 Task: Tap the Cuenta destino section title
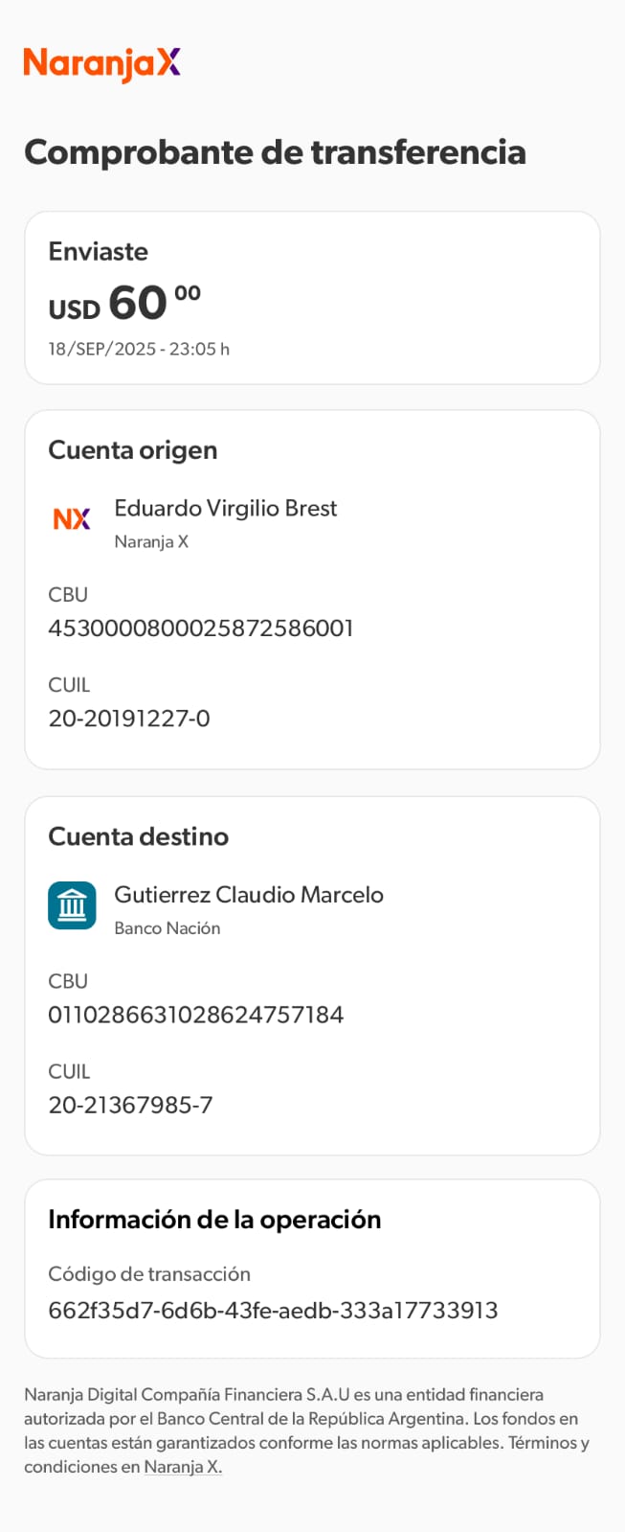pyautogui.click(x=139, y=836)
